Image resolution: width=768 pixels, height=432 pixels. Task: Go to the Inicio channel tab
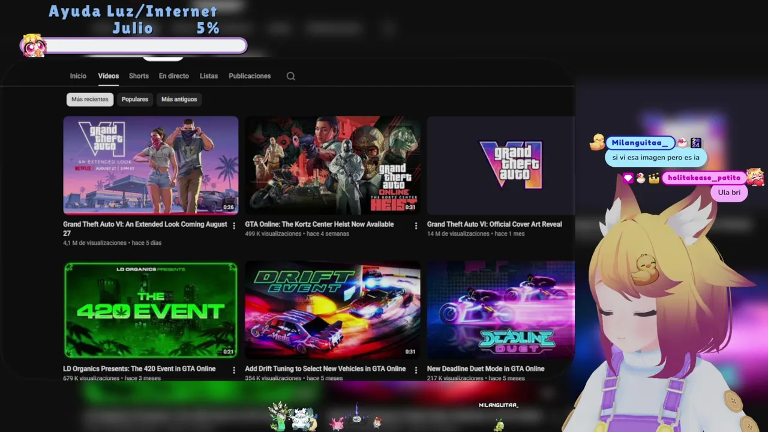pos(78,76)
